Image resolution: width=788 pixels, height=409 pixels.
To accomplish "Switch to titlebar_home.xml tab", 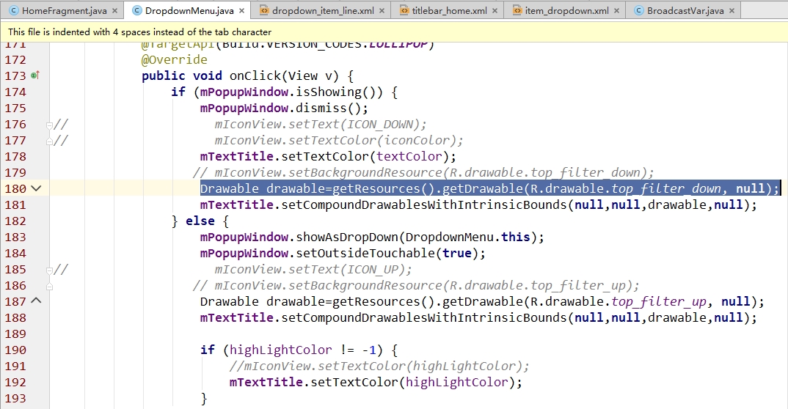I will 449,10.
